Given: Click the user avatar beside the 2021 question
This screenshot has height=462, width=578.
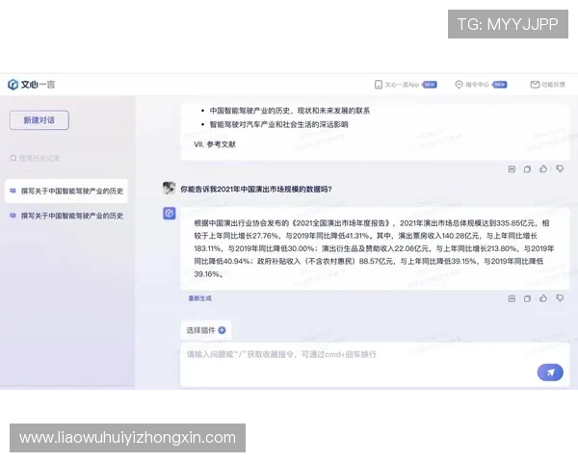Looking at the screenshot, I should (x=169, y=188).
